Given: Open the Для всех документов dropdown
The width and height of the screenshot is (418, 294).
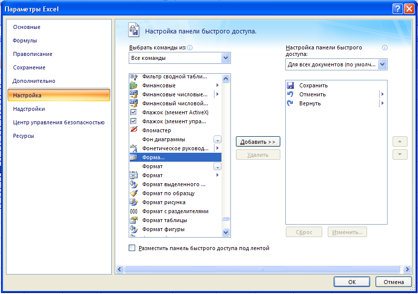Looking at the screenshot, I should [382, 64].
